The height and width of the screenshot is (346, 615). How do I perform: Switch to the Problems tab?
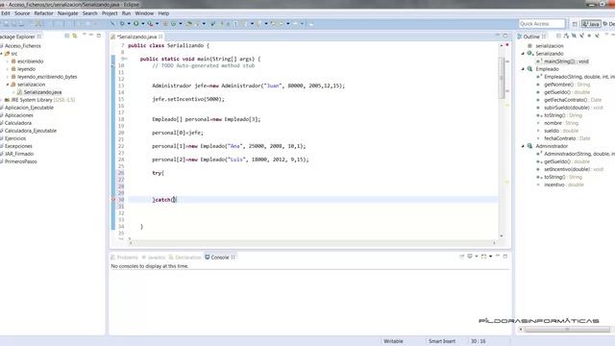pyautogui.click(x=124, y=258)
